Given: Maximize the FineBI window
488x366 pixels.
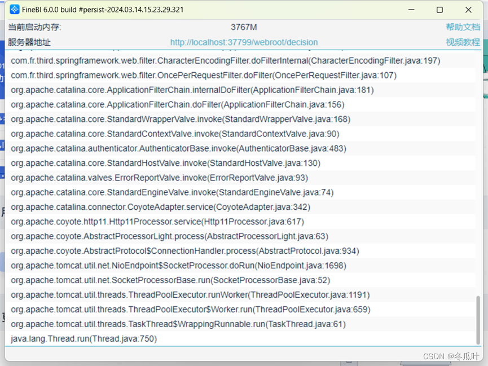Looking at the screenshot, I should [439, 10].
